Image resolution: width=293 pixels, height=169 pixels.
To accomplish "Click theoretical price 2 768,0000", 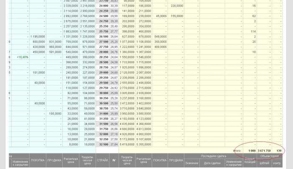I will pos(87,16).
